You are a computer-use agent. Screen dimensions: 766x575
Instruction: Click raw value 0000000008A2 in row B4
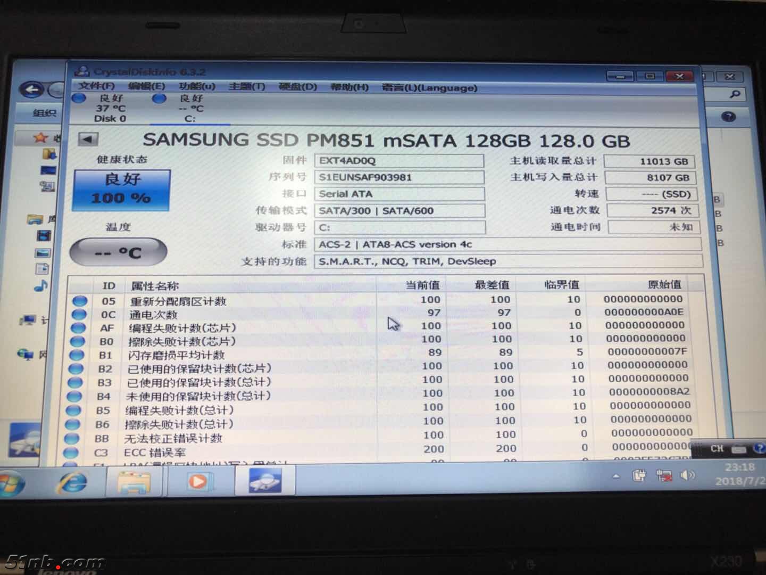[x=649, y=391]
